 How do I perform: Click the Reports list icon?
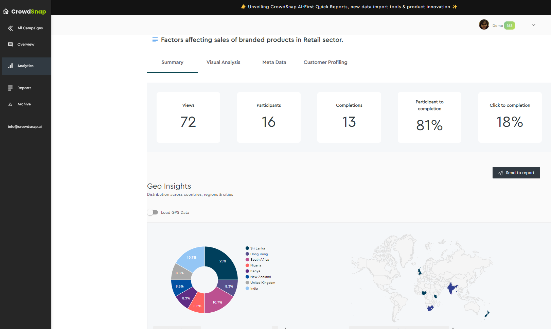tap(11, 88)
